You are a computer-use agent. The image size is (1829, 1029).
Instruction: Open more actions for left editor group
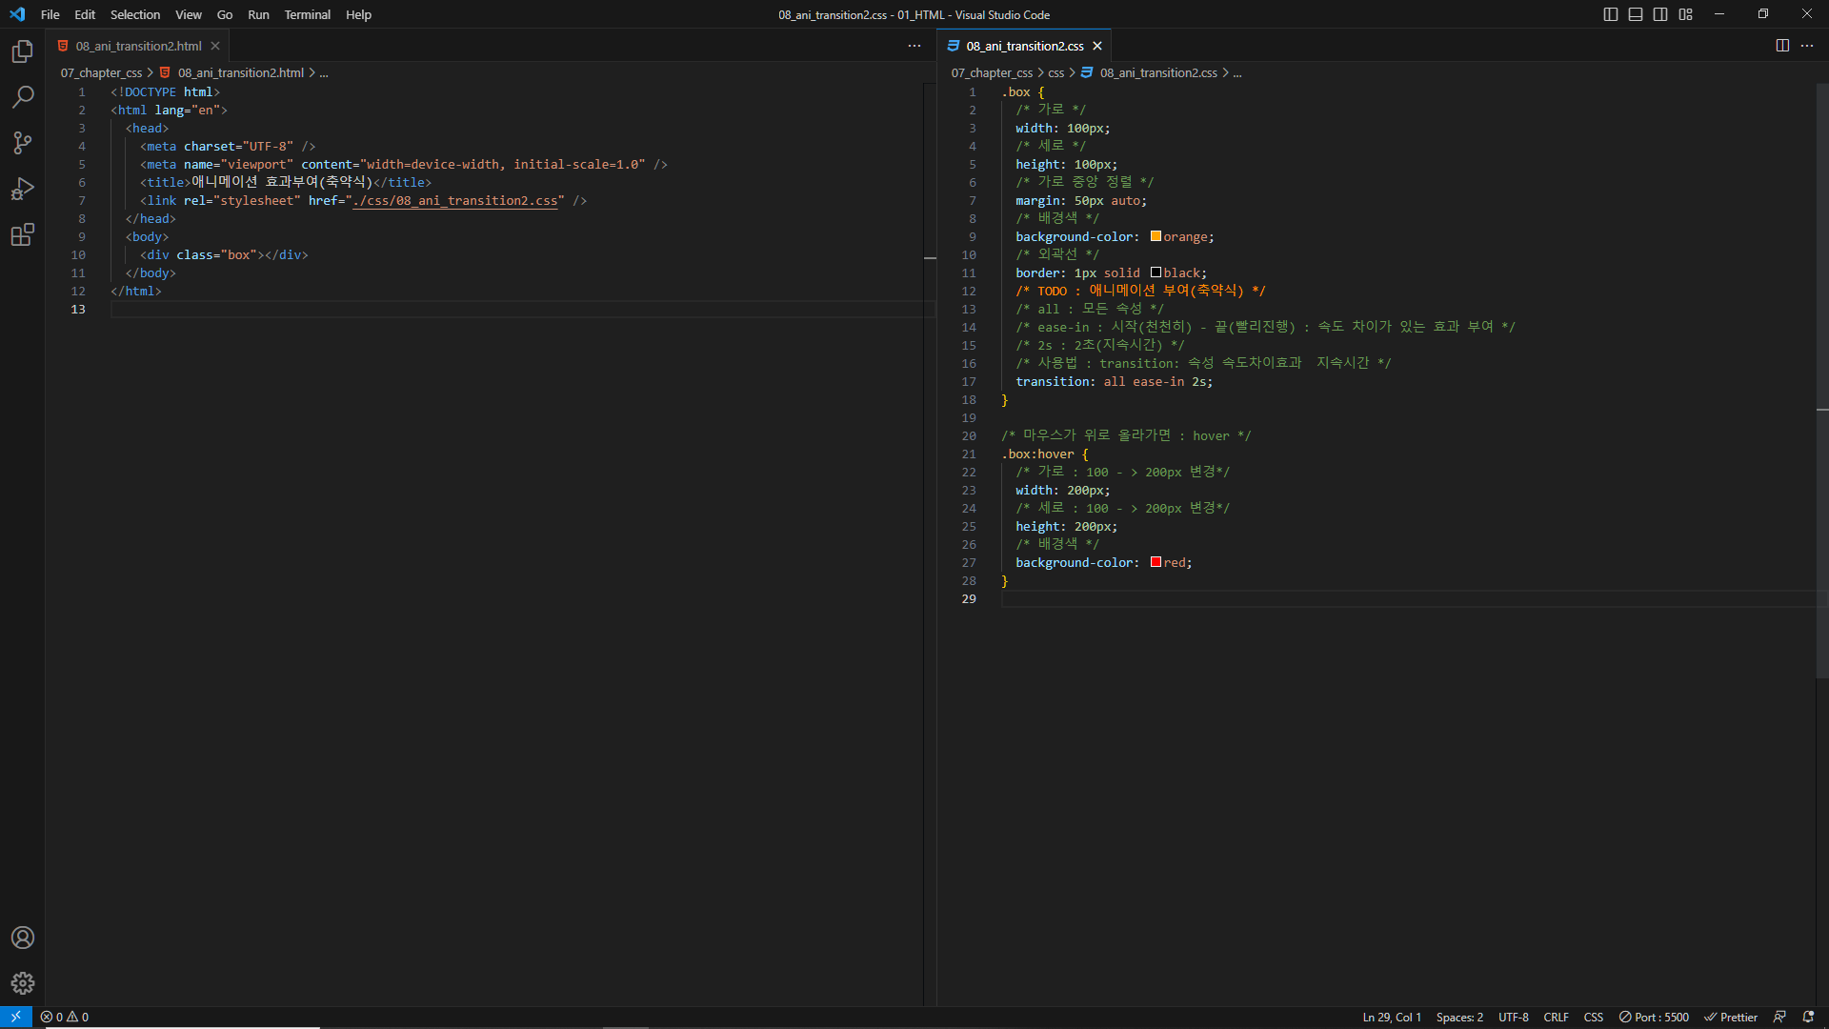click(914, 46)
